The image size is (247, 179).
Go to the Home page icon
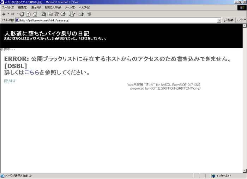(35, 14)
